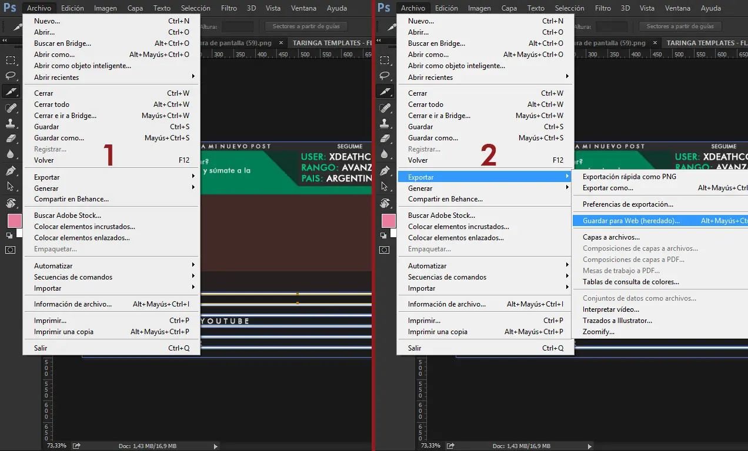
Task: Open the Capa menu in right screenshot
Action: pyautogui.click(x=509, y=8)
